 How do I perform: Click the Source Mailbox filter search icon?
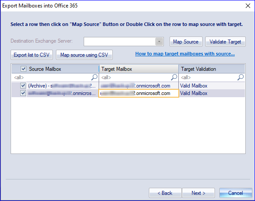click(94, 77)
